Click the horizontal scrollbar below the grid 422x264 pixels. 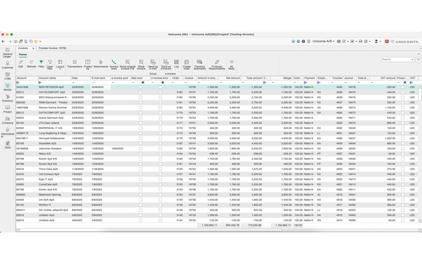(x=151, y=230)
